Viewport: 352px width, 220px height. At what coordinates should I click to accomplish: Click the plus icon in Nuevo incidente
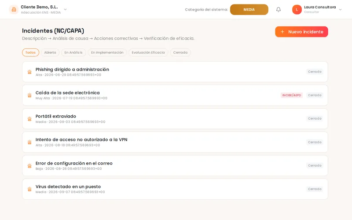(282, 32)
